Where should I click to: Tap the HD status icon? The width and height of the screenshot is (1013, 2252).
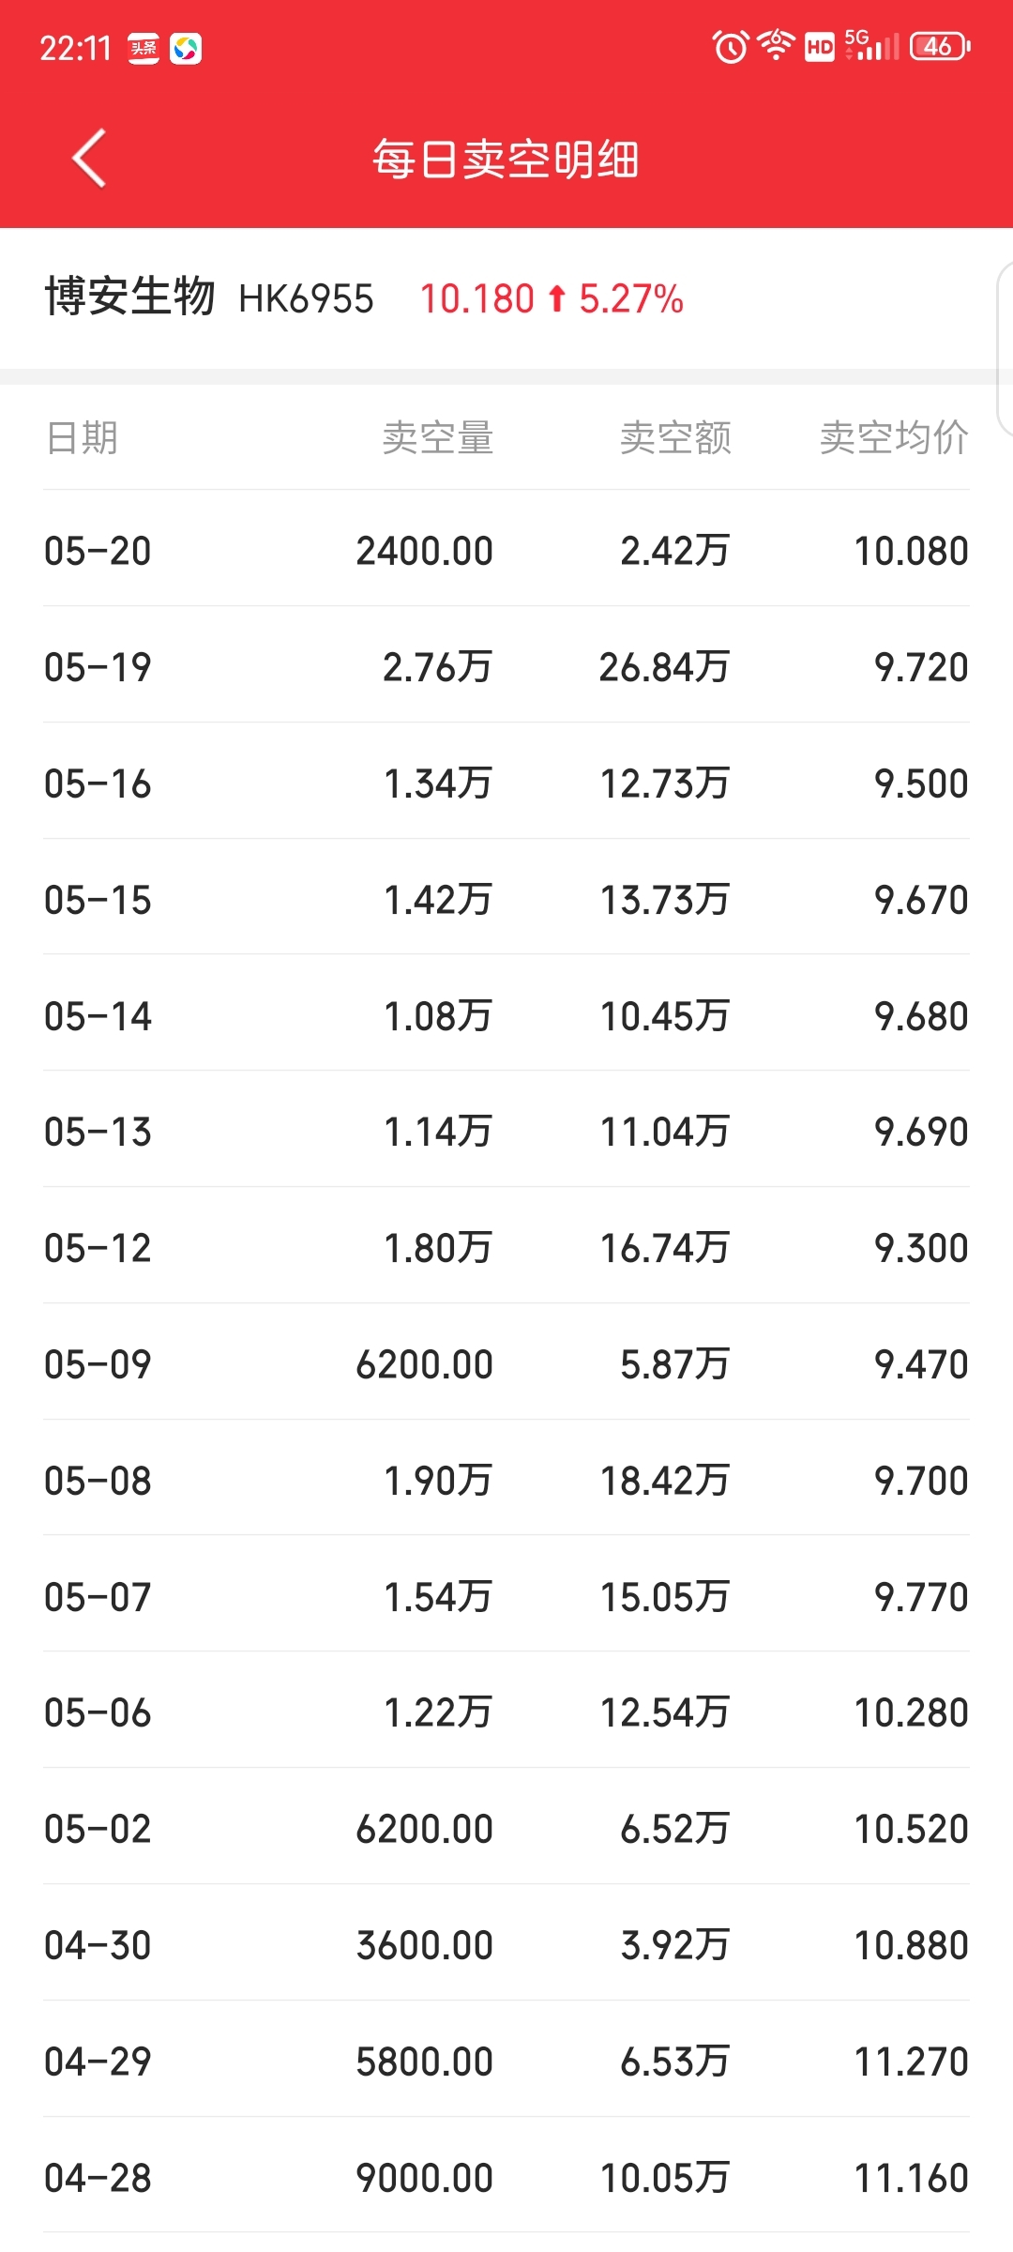[820, 47]
